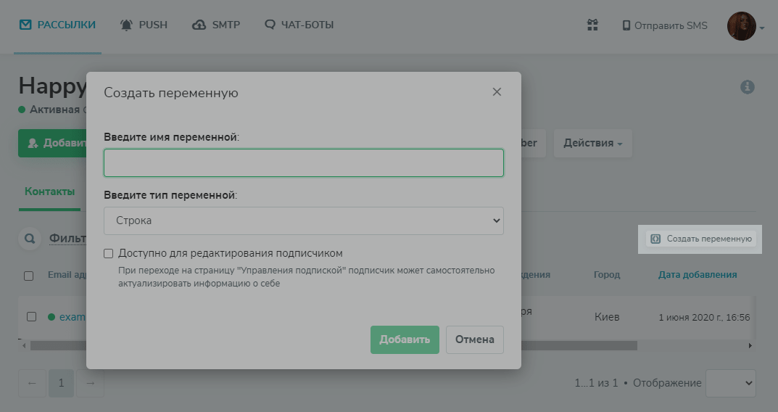
Task: Expand the Действия dropdown
Action: (592, 144)
